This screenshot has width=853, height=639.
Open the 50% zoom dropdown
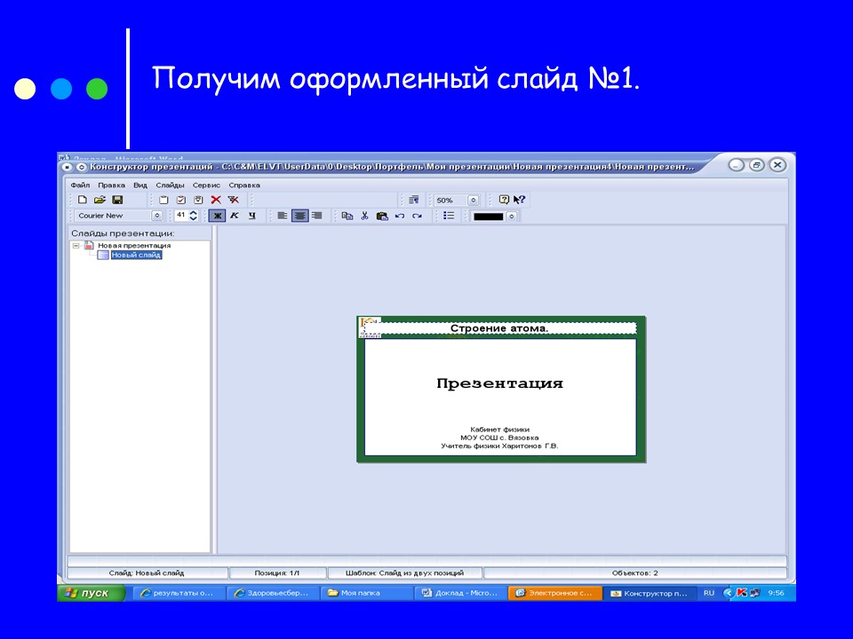pos(472,200)
